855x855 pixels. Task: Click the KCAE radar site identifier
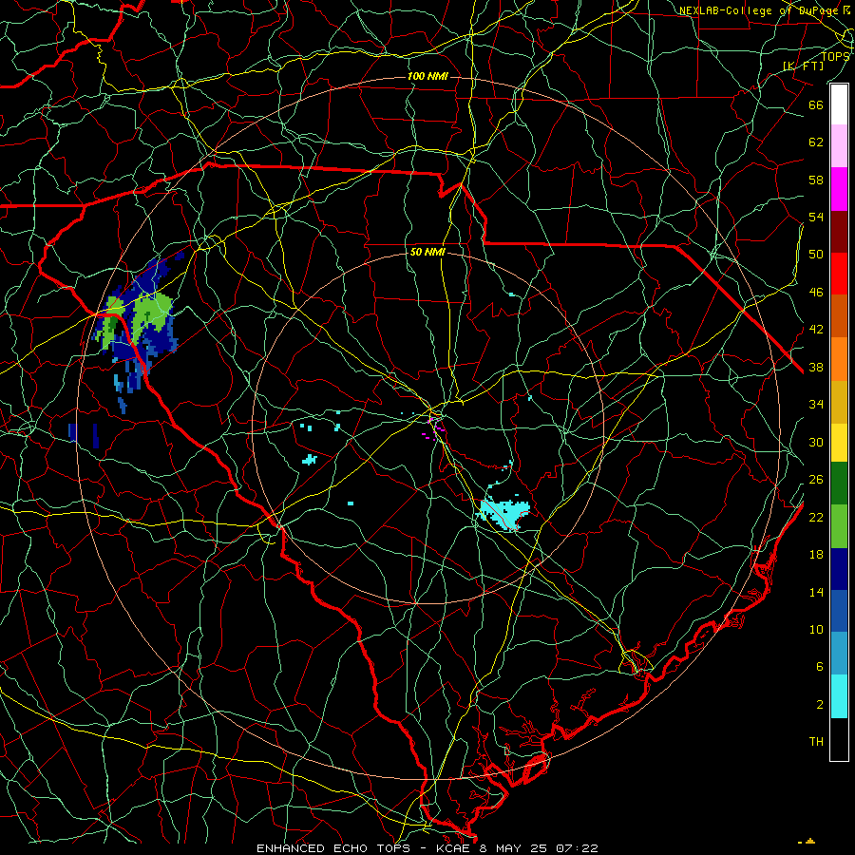pos(453,848)
